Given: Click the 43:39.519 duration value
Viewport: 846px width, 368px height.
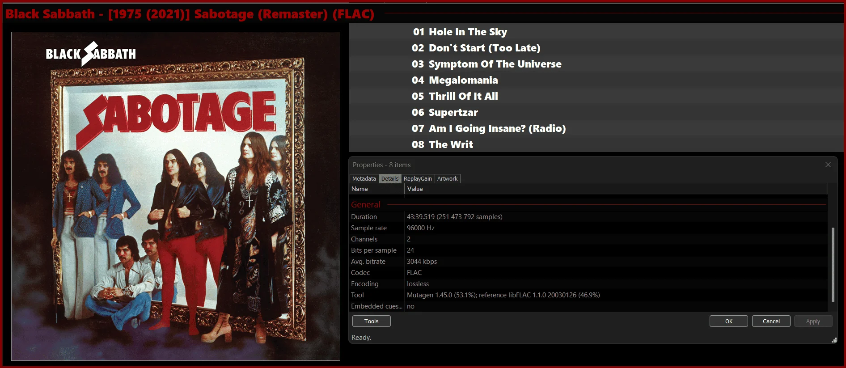Looking at the screenshot, I should (x=454, y=216).
